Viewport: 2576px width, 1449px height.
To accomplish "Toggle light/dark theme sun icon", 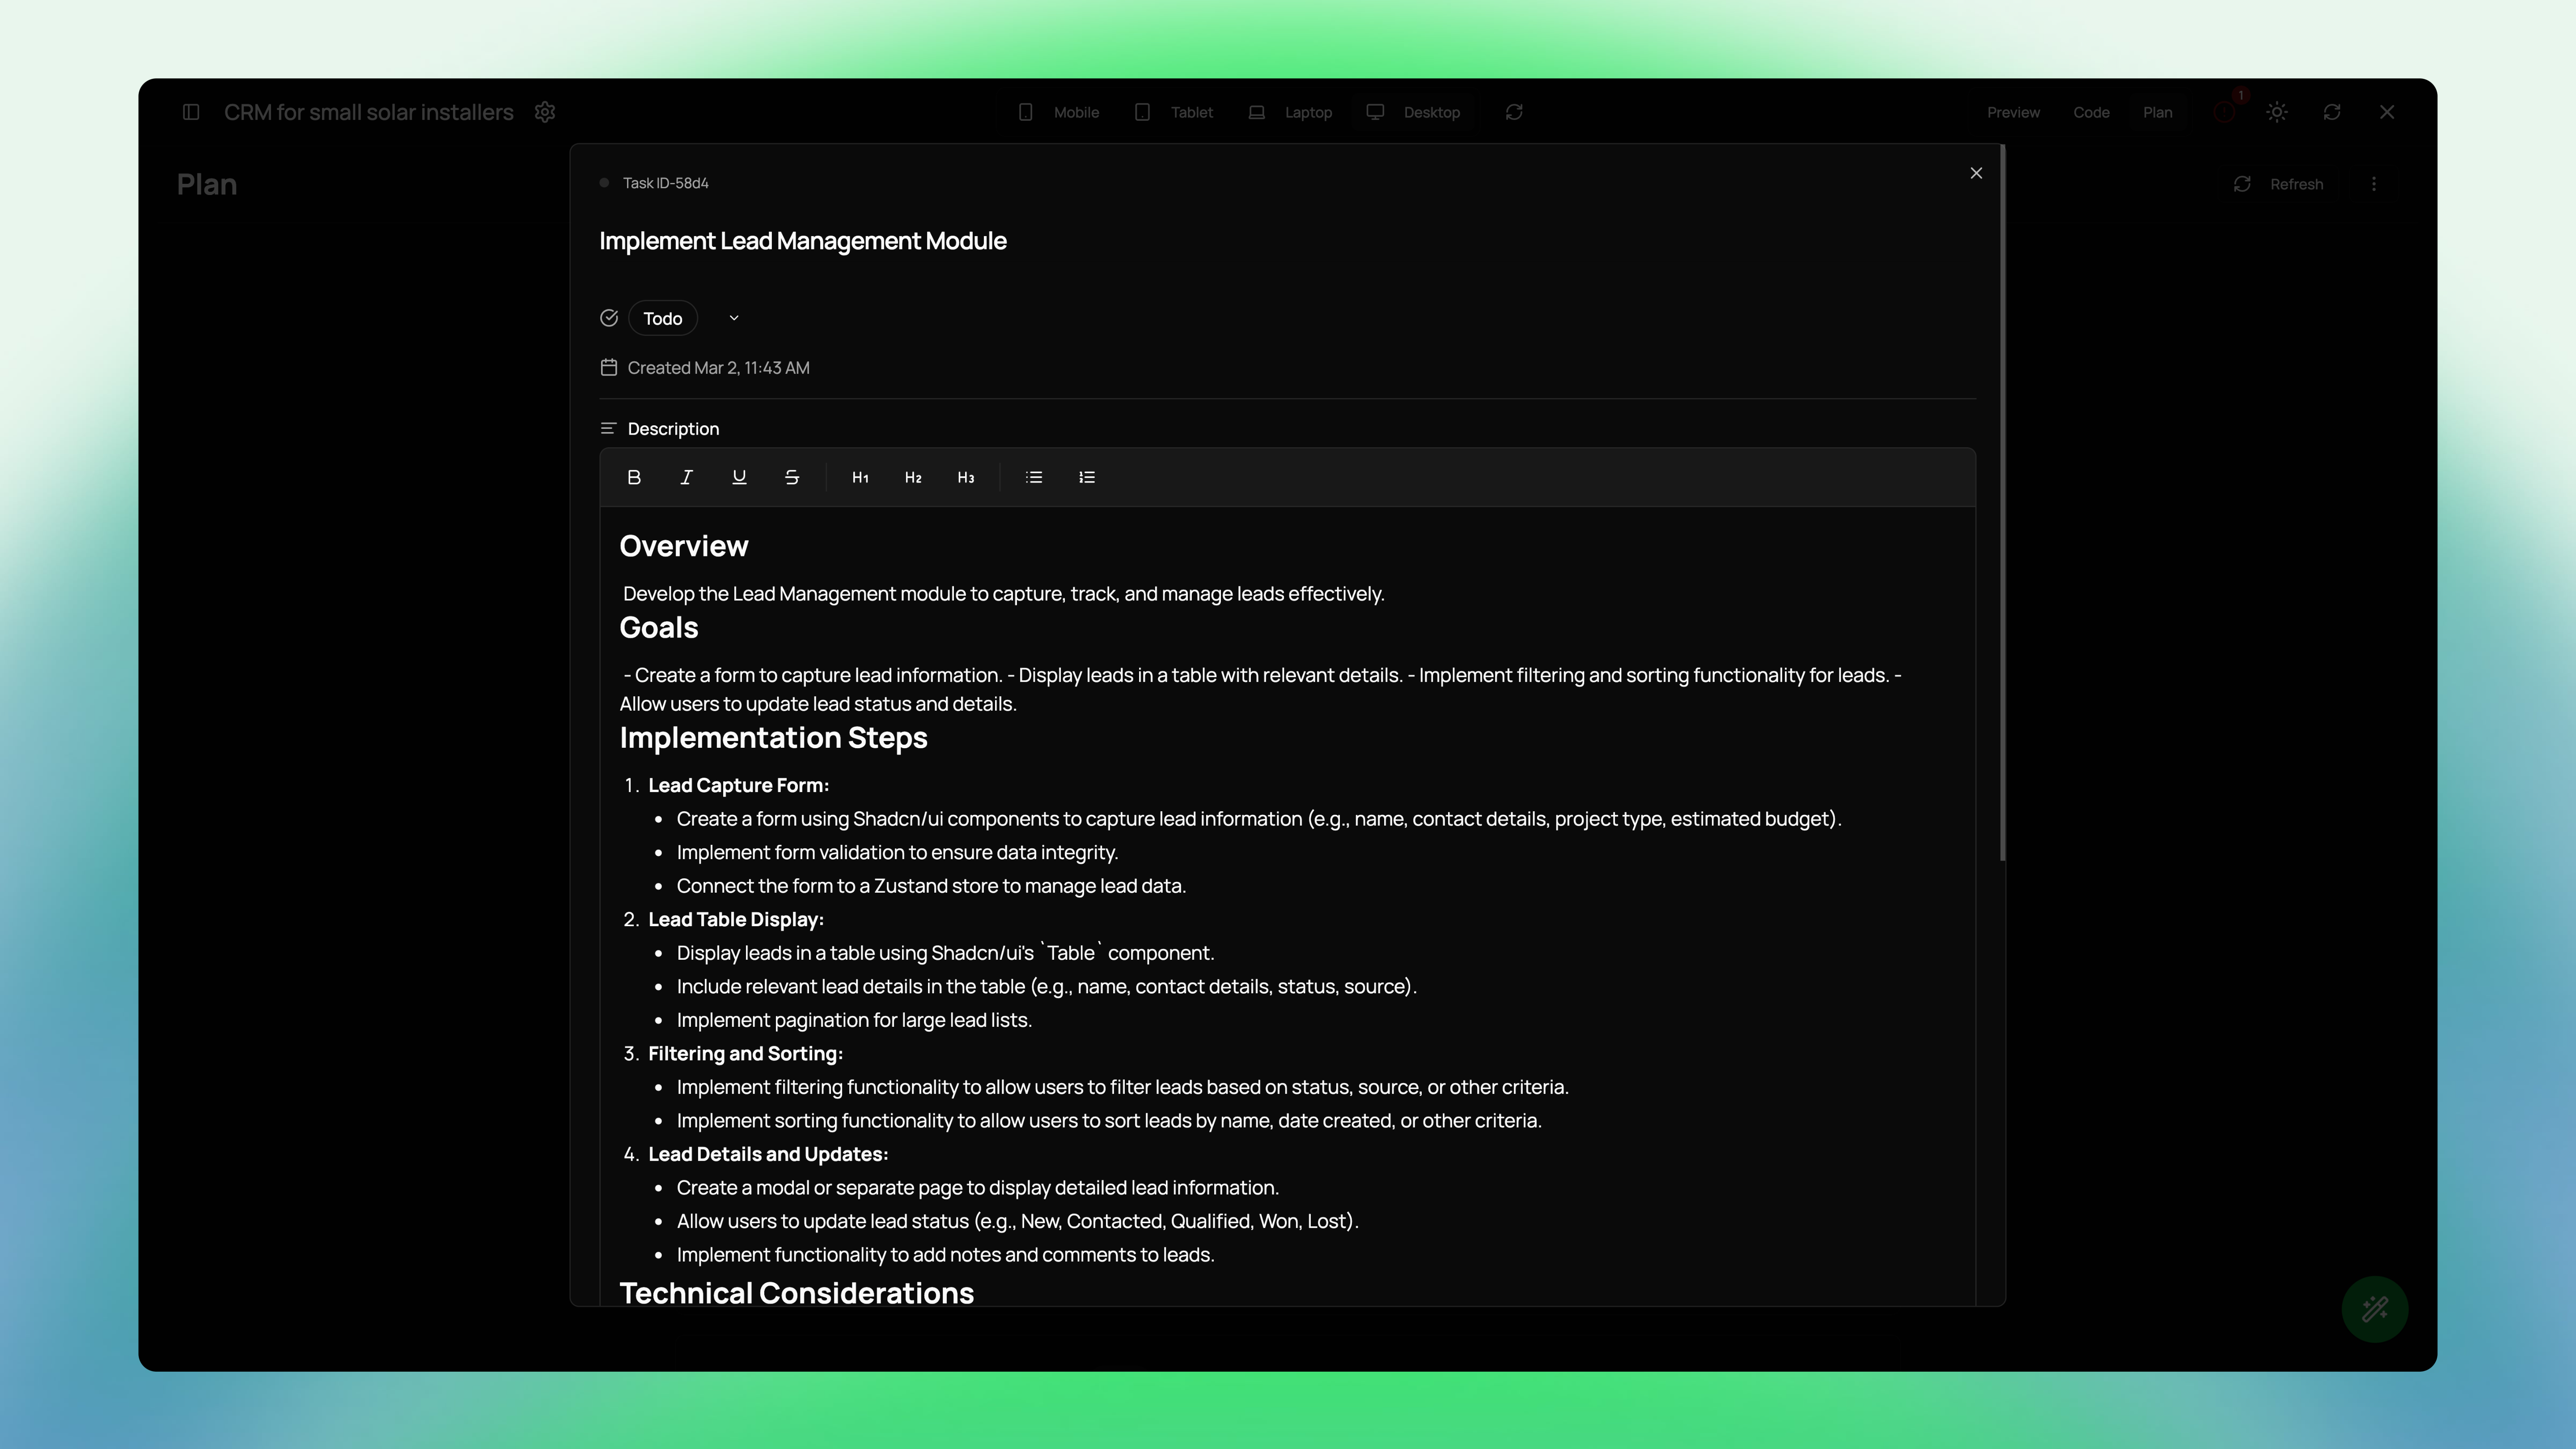I will pos(2277,112).
